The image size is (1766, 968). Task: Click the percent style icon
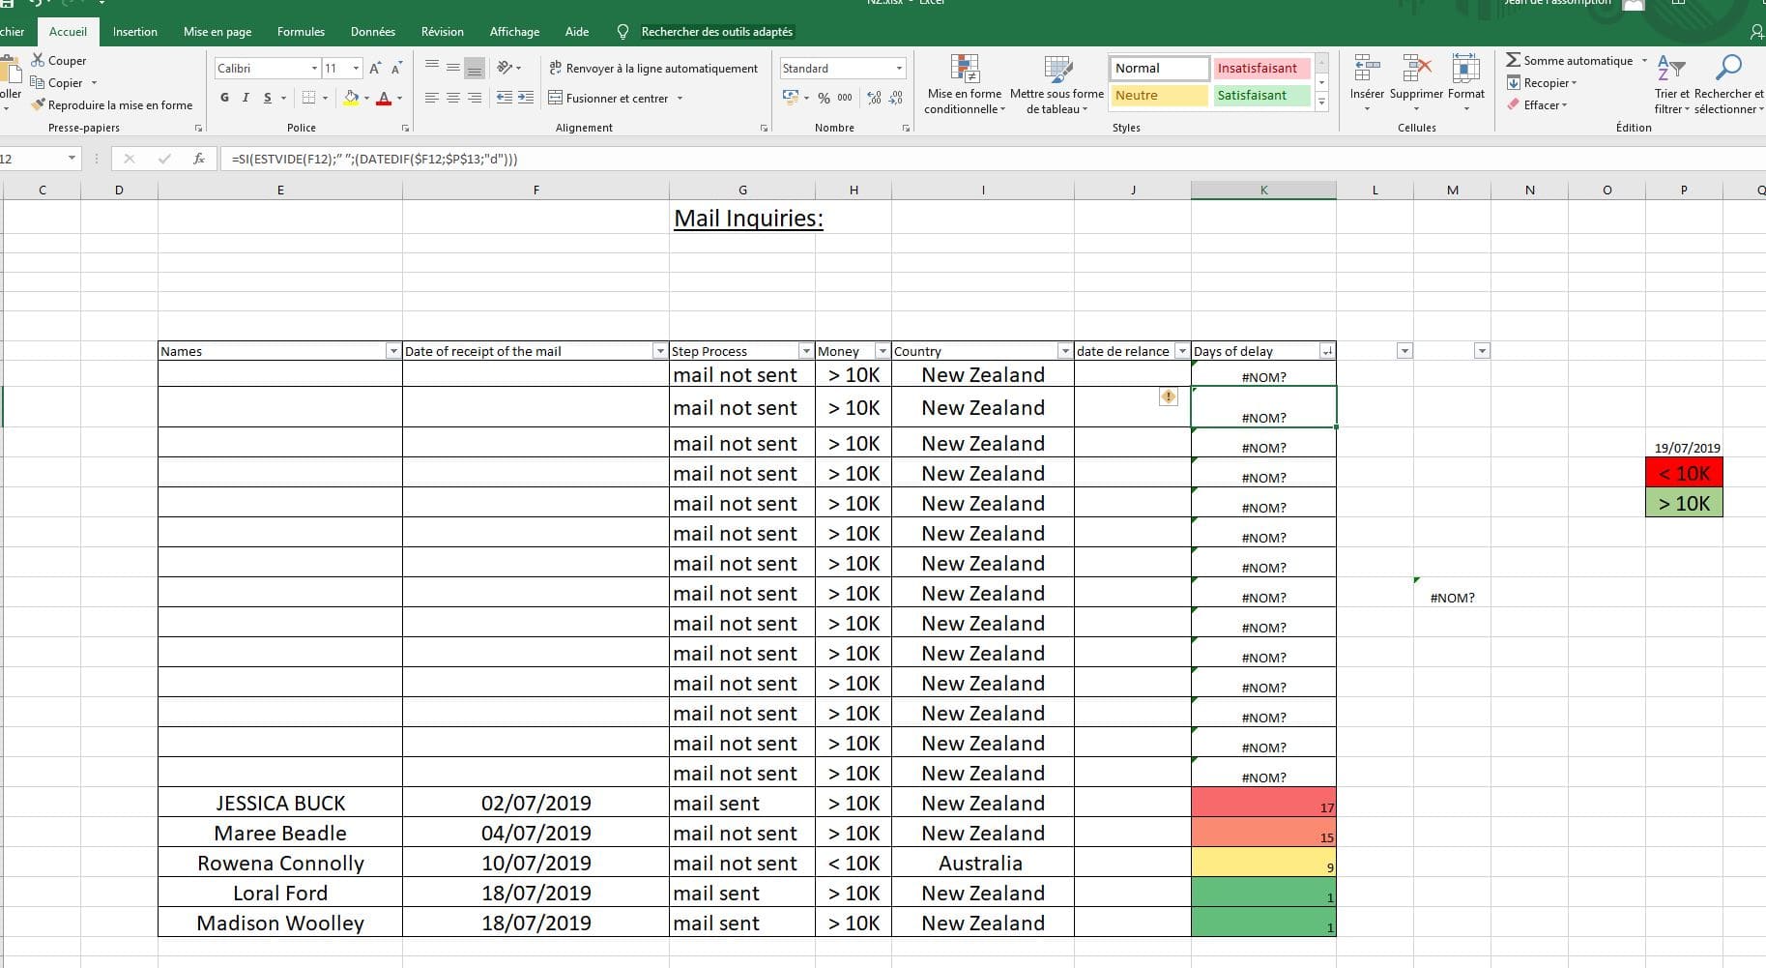click(x=824, y=98)
